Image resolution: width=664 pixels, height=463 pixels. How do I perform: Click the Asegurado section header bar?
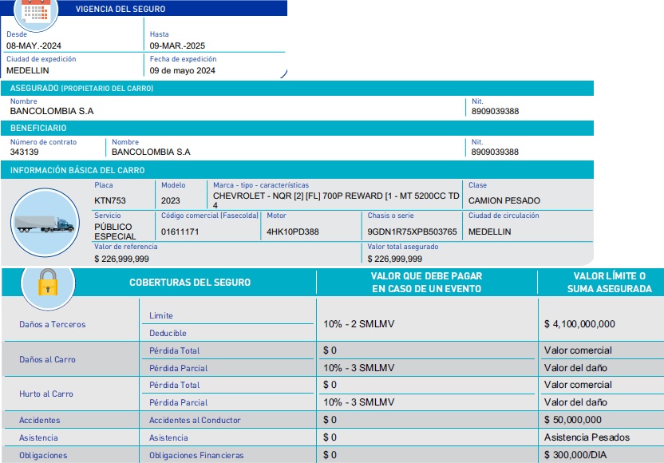click(297, 88)
